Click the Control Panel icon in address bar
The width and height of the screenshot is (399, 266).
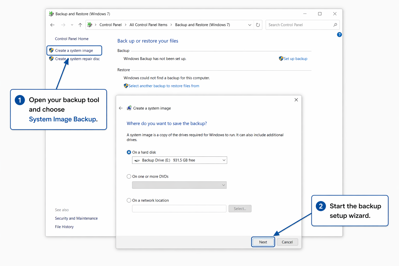(90, 25)
